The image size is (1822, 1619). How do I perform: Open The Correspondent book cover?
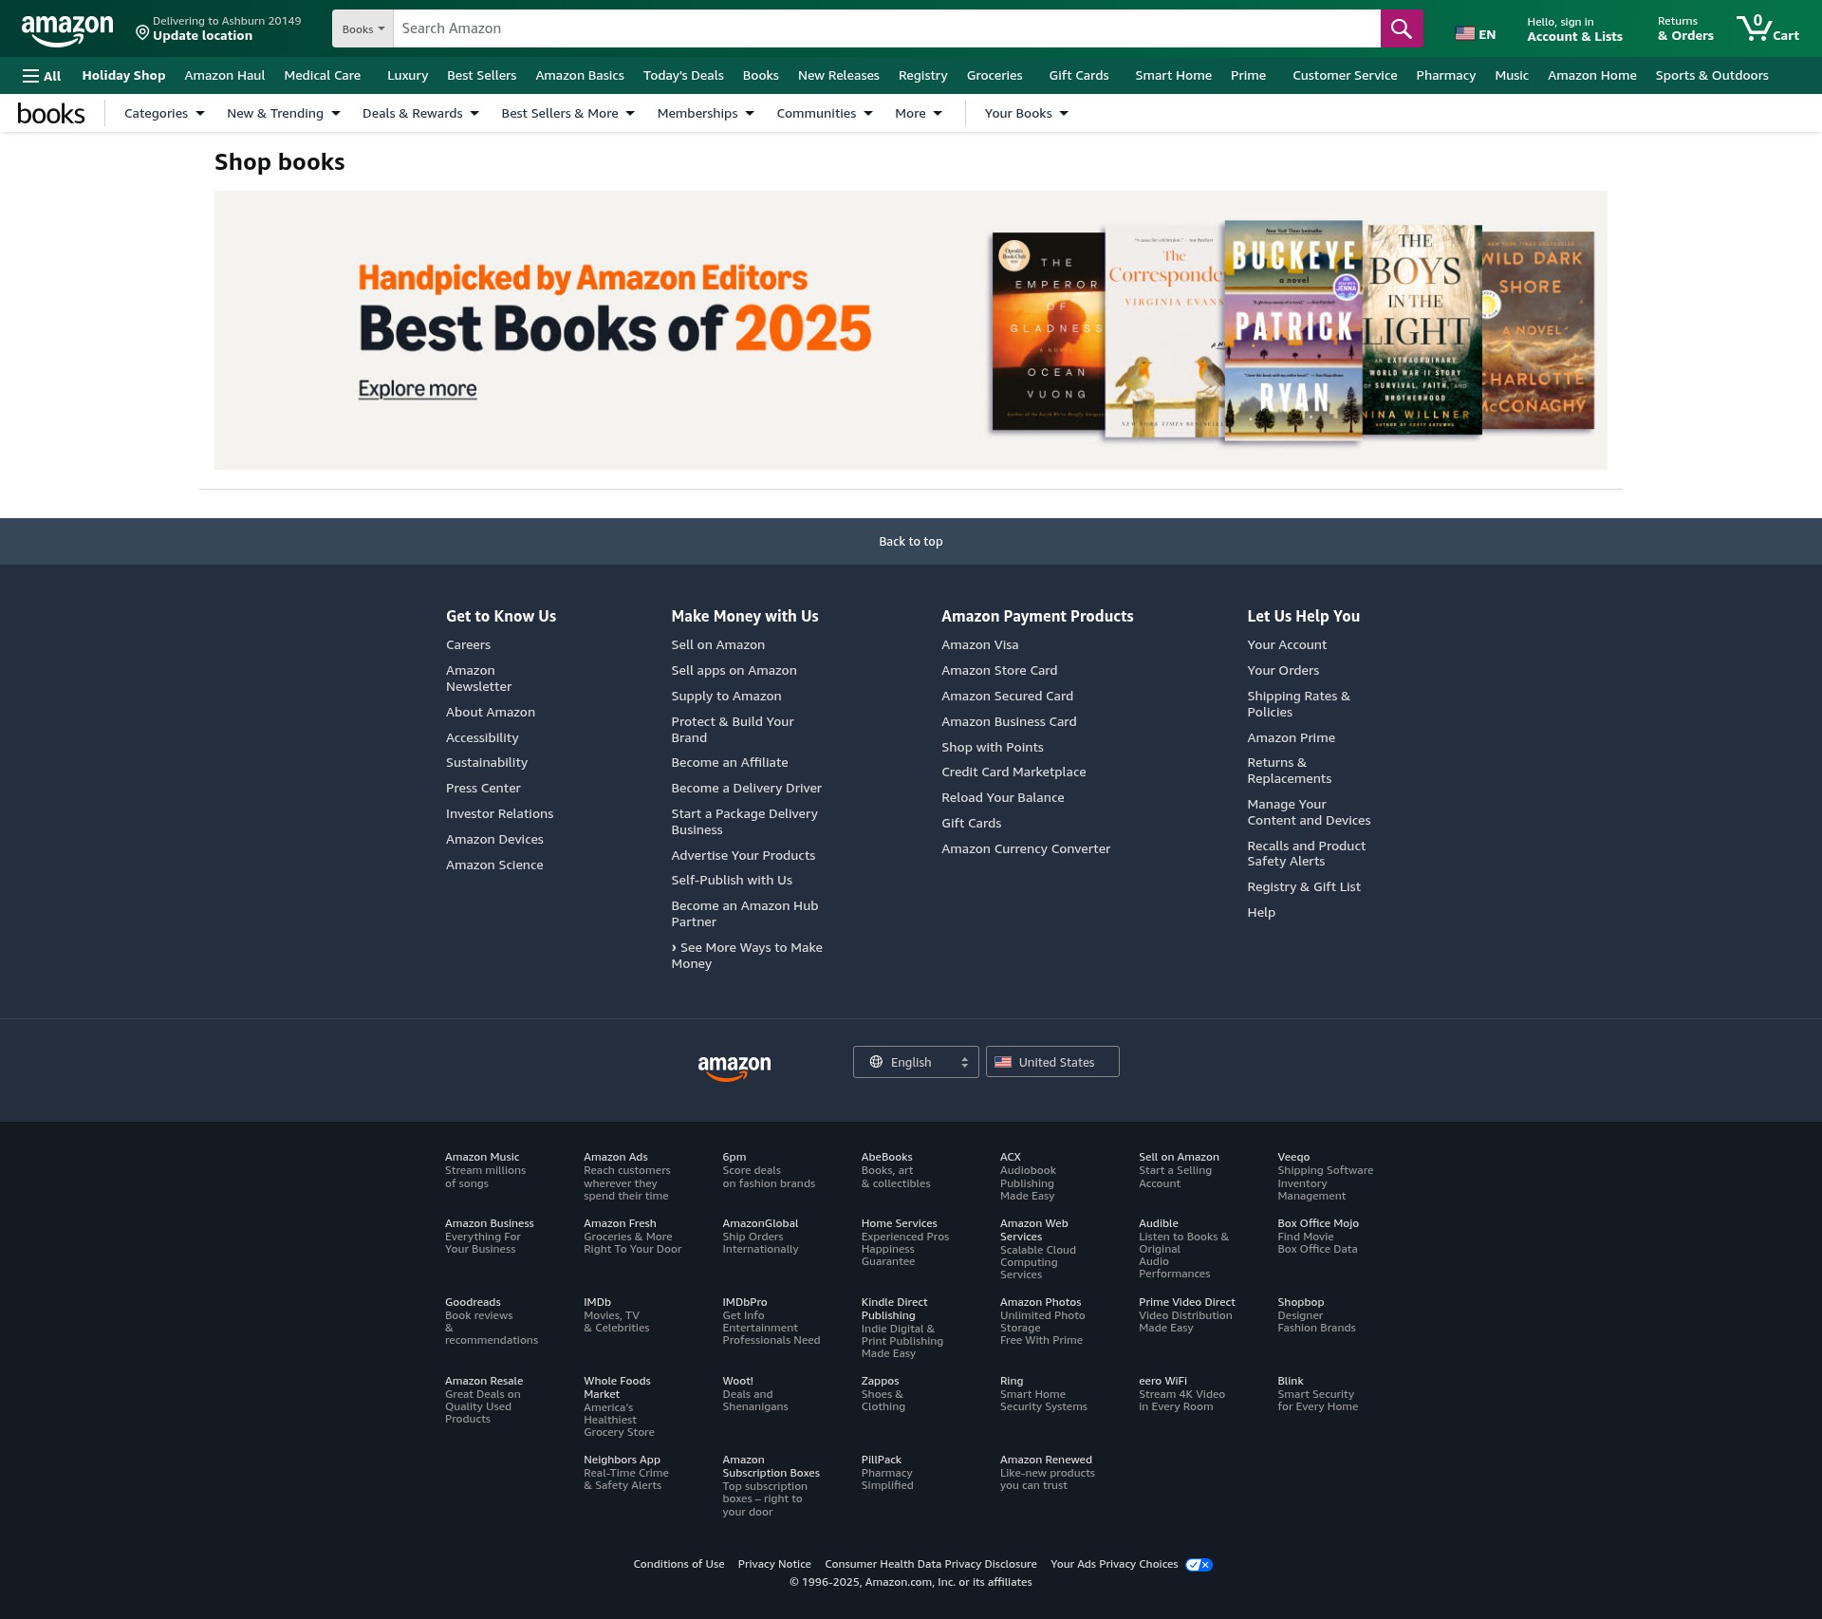(x=1164, y=331)
